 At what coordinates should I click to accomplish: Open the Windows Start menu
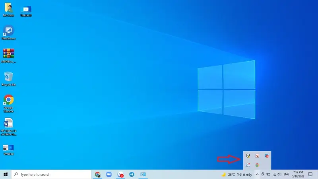[6, 174]
